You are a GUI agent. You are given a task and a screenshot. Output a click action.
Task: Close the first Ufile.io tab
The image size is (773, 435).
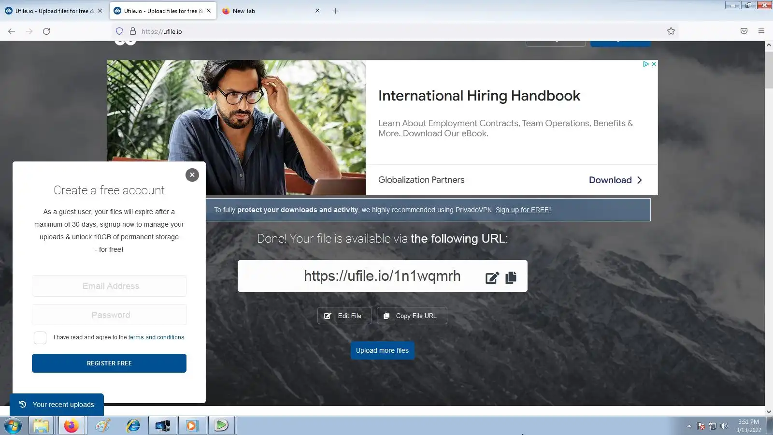(100, 11)
